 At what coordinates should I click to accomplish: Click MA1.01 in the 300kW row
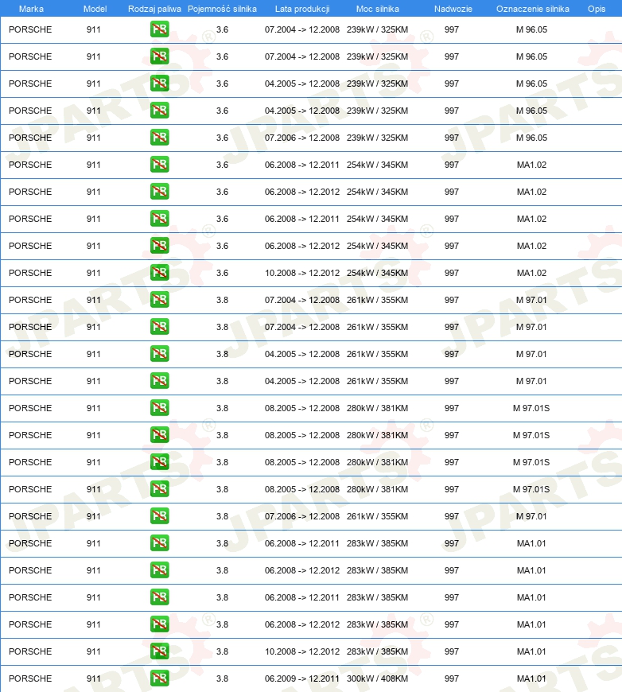coord(531,678)
